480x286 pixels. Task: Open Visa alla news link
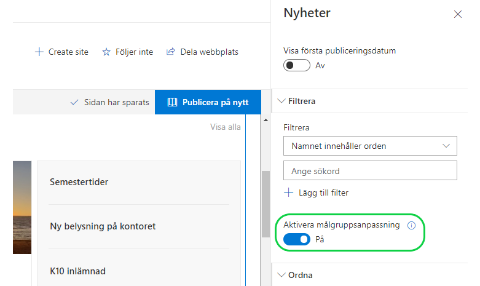coord(226,127)
